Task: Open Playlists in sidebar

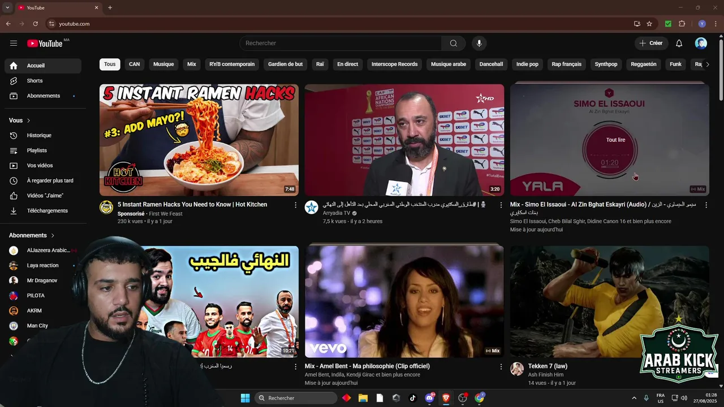Action: click(x=43, y=150)
